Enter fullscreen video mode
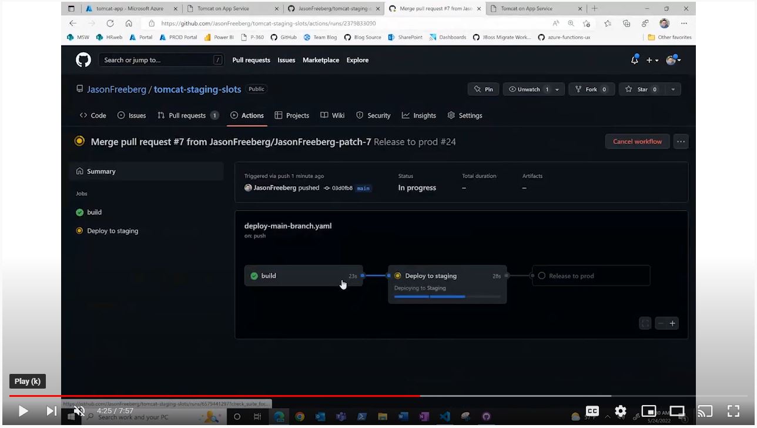 tap(733, 411)
